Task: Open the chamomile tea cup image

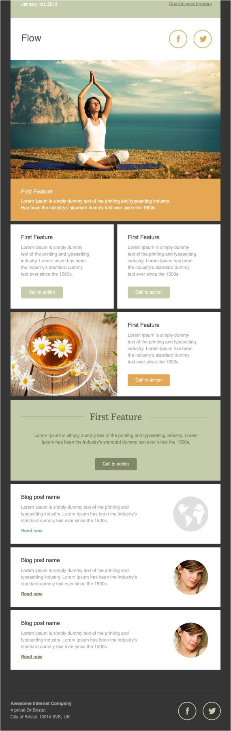Action: click(64, 354)
